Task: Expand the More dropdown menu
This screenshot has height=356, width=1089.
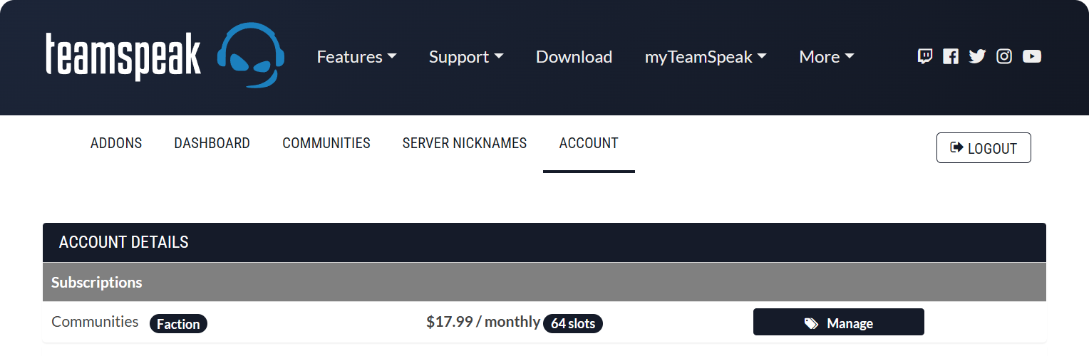Action: [x=827, y=57]
